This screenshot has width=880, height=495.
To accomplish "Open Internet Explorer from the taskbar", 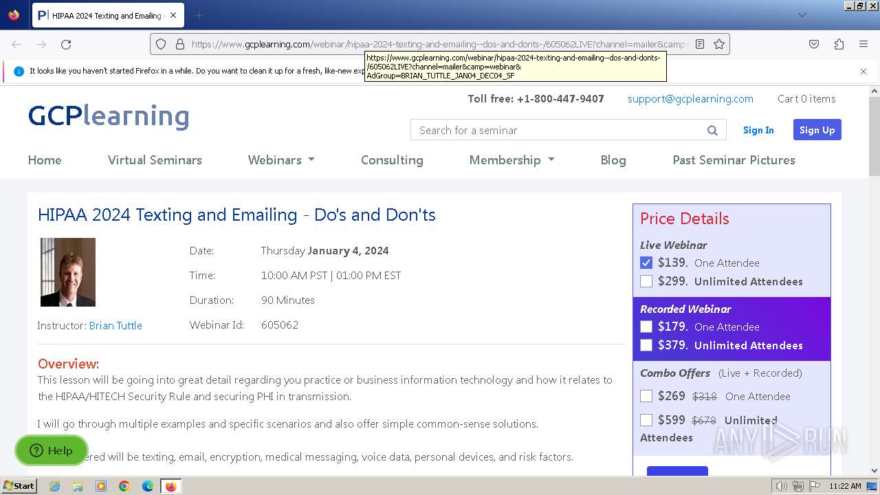I will click(x=54, y=486).
